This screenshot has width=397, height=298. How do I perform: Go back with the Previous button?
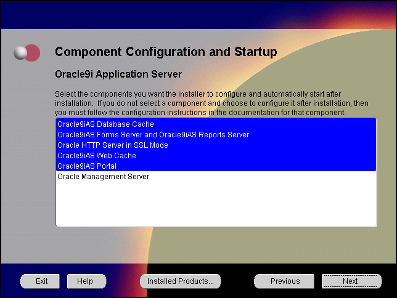click(284, 281)
